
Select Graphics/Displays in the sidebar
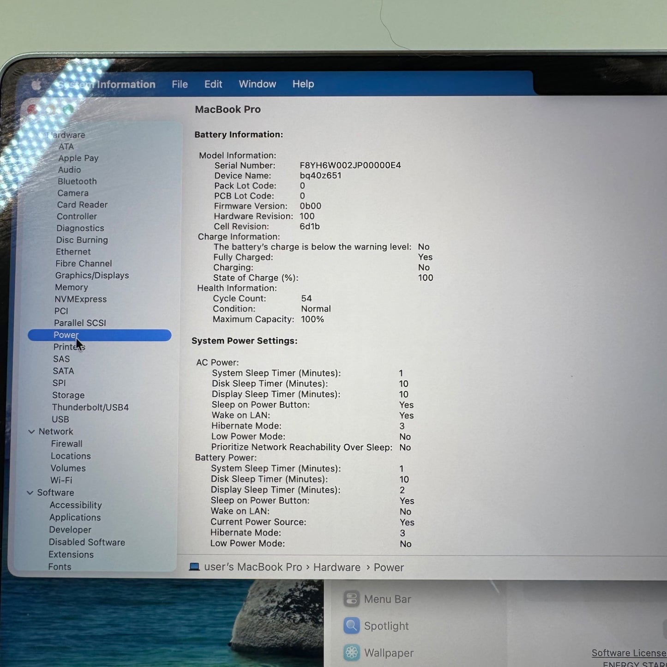pos(92,275)
